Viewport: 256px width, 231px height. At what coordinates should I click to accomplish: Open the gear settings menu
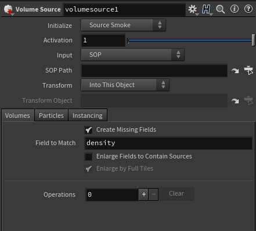coord(193,9)
